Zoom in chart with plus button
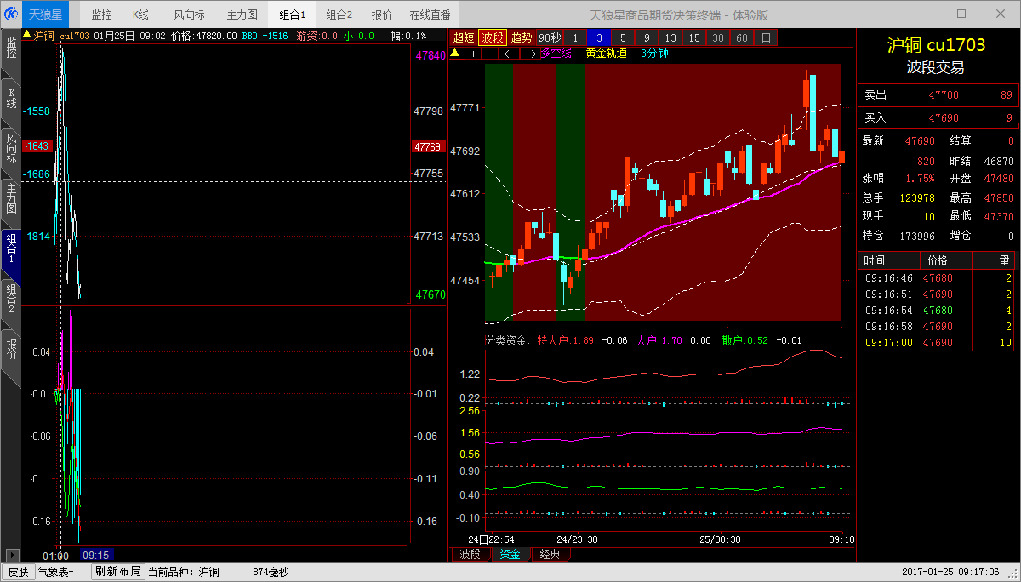This screenshot has height=582, width=1021. (x=473, y=54)
